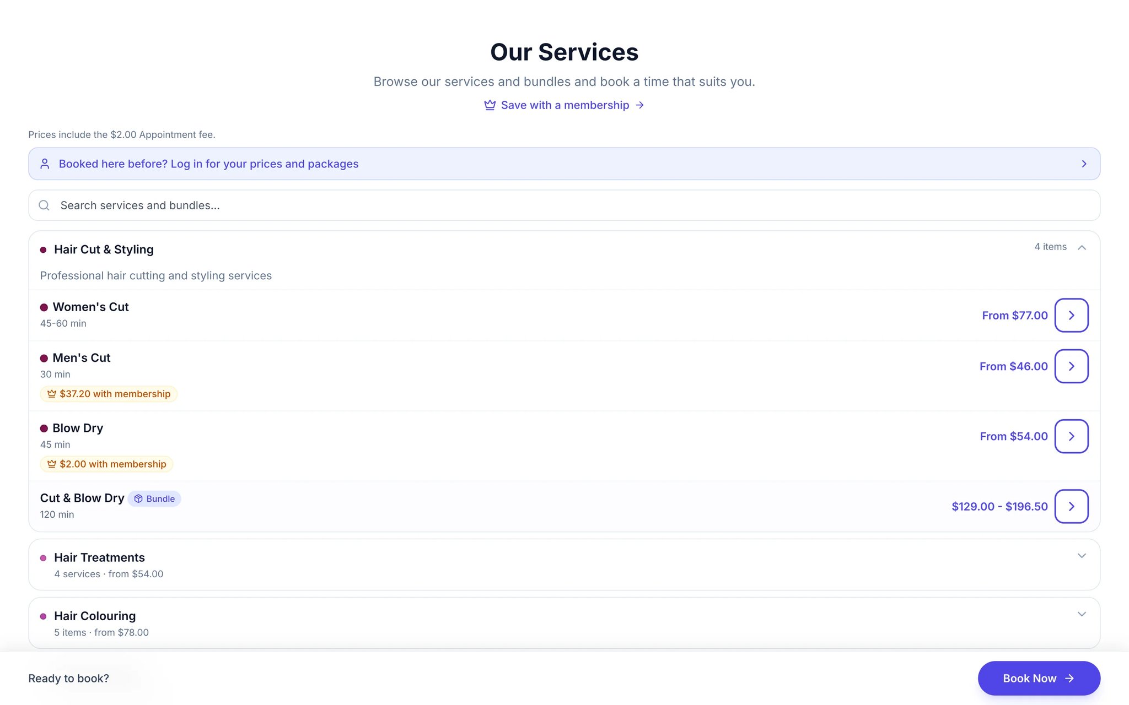
Task: Select the Men's Cut service name
Action: pyautogui.click(x=82, y=357)
